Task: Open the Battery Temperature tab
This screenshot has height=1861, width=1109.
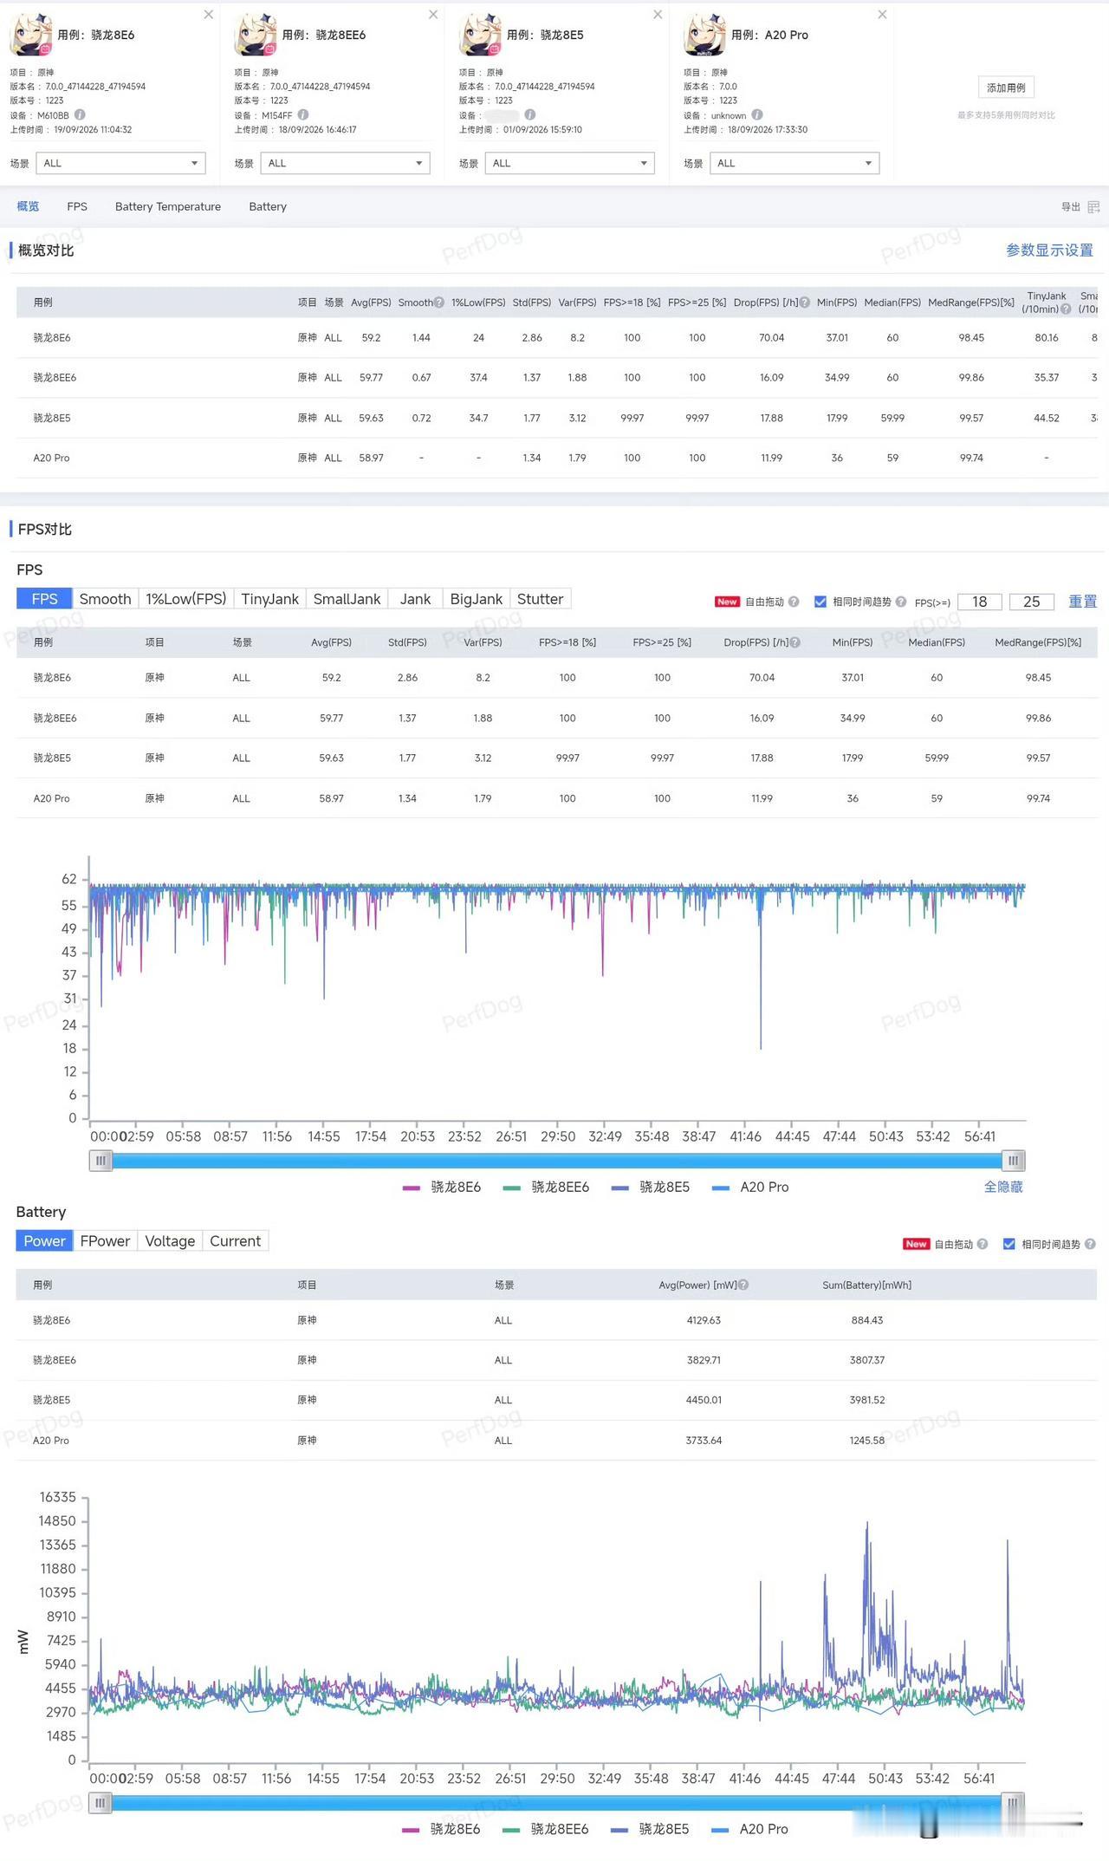Action: (168, 206)
